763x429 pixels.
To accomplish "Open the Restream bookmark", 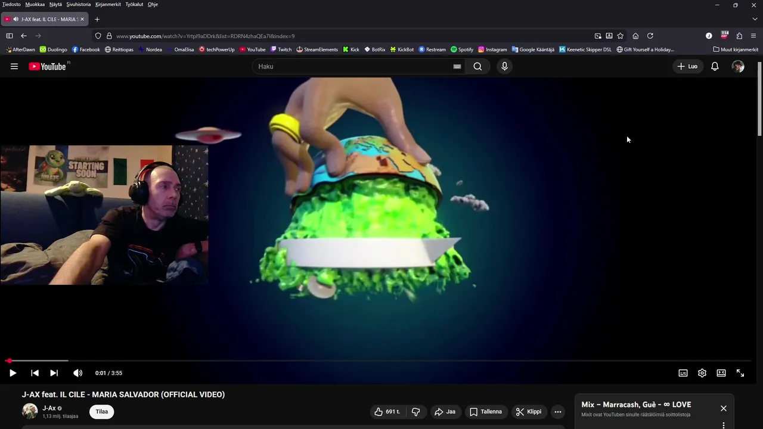I will [432, 49].
